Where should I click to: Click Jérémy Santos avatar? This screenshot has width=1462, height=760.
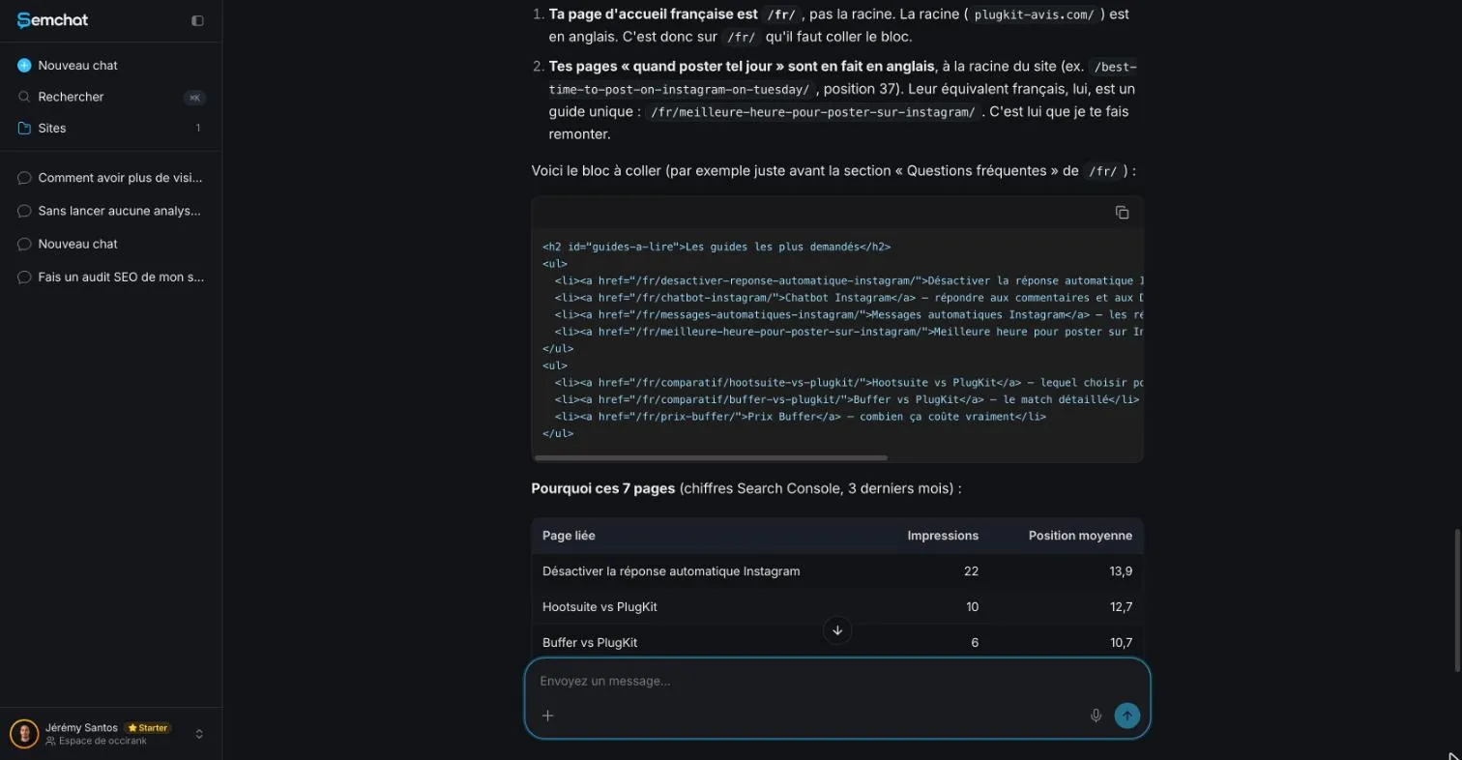(25, 734)
